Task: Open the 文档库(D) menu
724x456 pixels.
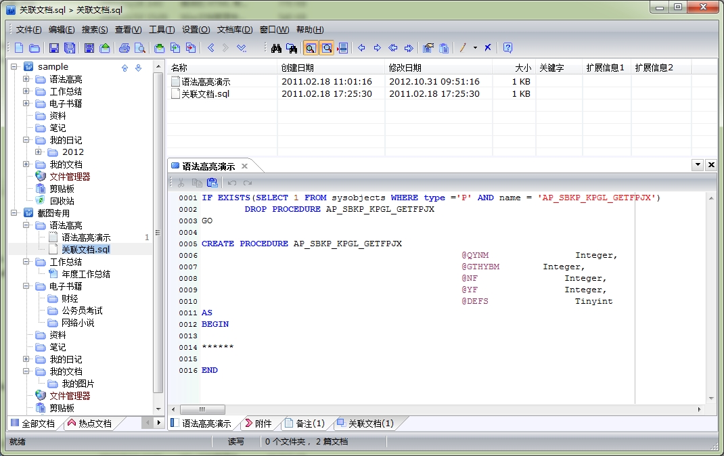Action: pyautogui.click(x=235, y=30)
